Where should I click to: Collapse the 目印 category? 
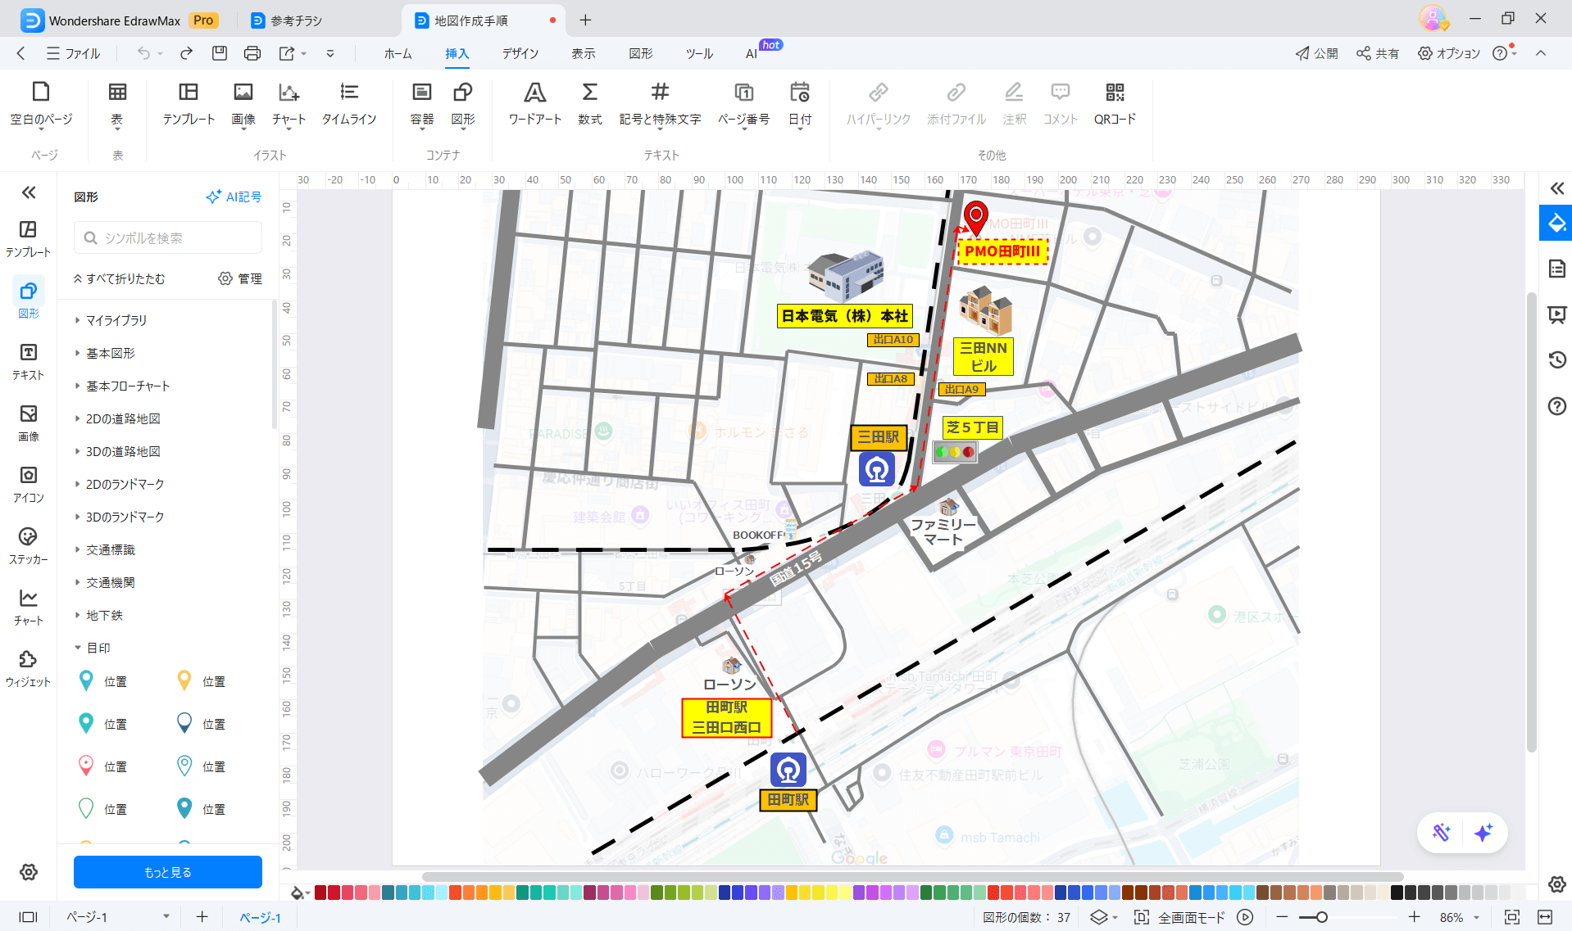[98, 648]
